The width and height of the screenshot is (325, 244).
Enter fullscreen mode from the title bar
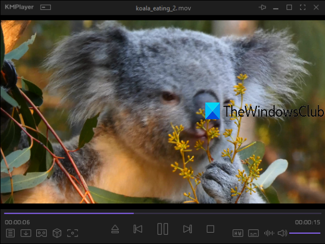[303, 7]
